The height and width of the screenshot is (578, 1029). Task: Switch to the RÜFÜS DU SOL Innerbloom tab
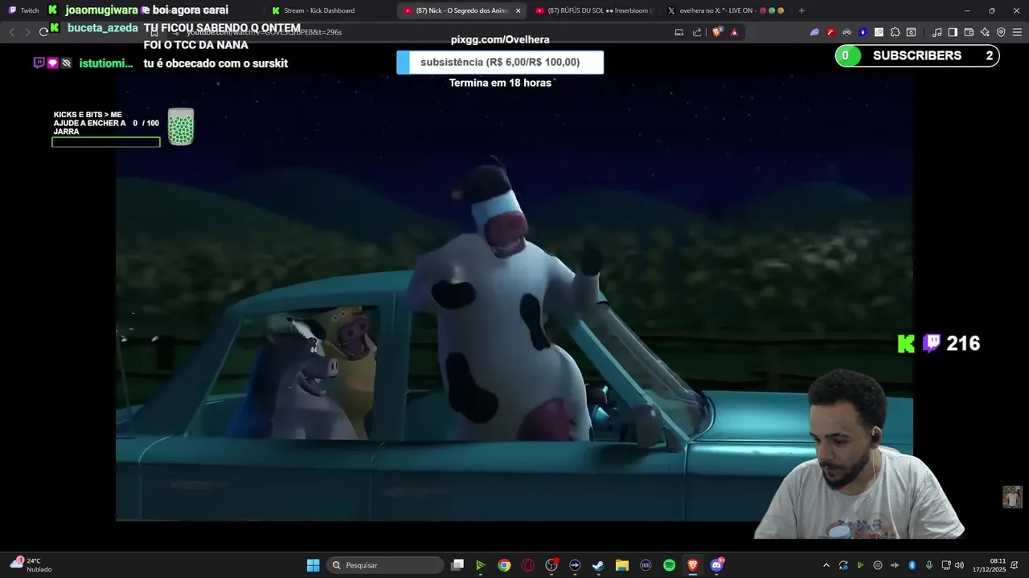point(594,10)
